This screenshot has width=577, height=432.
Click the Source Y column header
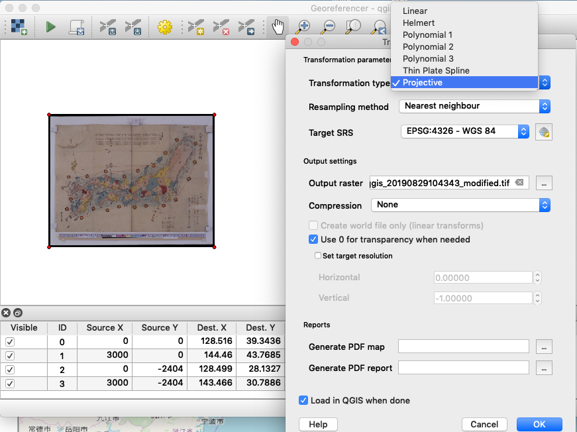point(160,327)
